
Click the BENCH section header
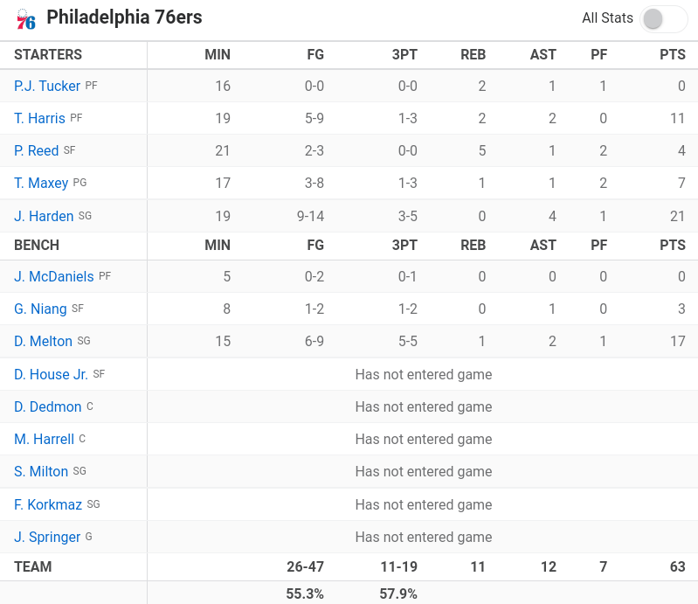(37, 245)
